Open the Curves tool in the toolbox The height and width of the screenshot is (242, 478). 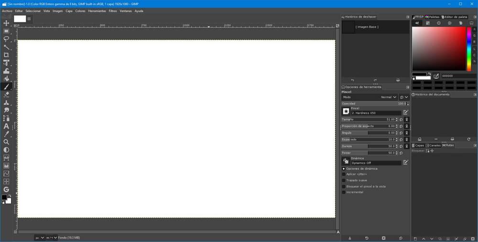[x=6, y=174]
